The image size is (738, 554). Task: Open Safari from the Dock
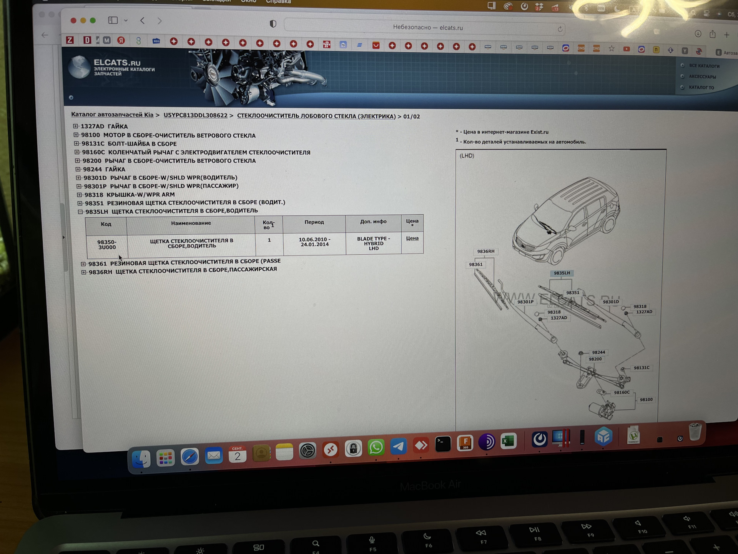click(x=189, y=457)
